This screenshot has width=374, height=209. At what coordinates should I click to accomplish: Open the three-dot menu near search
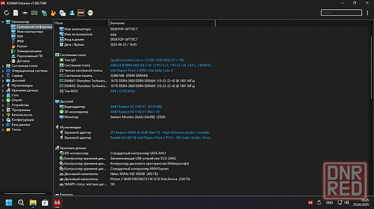point(367,13)
